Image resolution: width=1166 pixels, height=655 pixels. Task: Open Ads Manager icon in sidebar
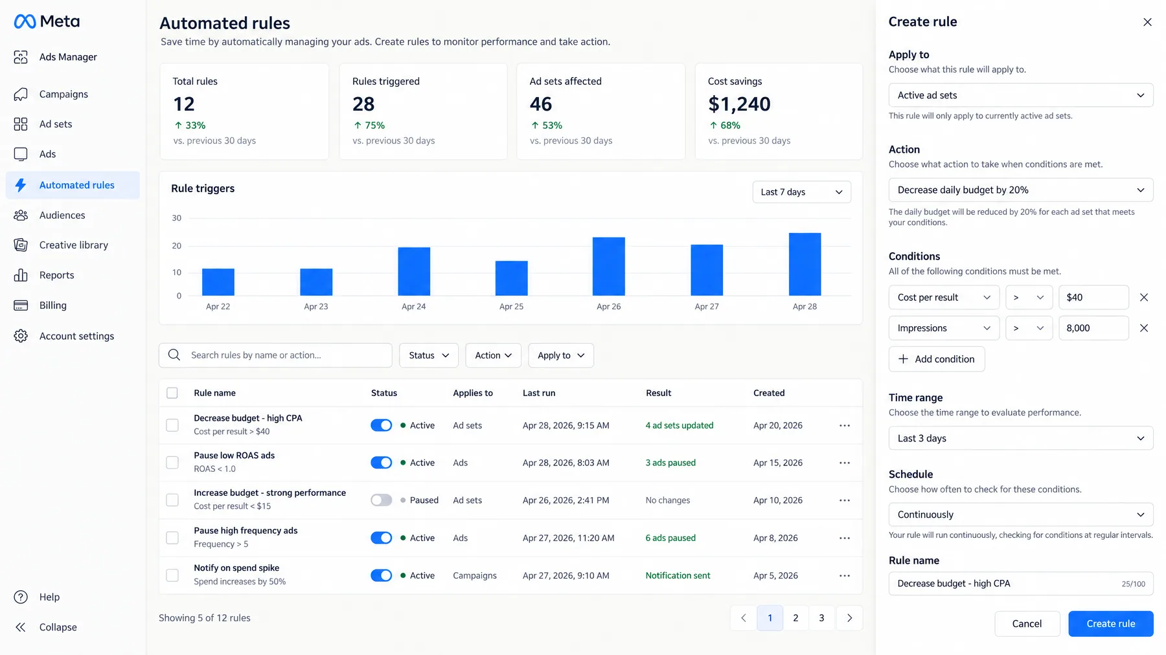point(21,57)
